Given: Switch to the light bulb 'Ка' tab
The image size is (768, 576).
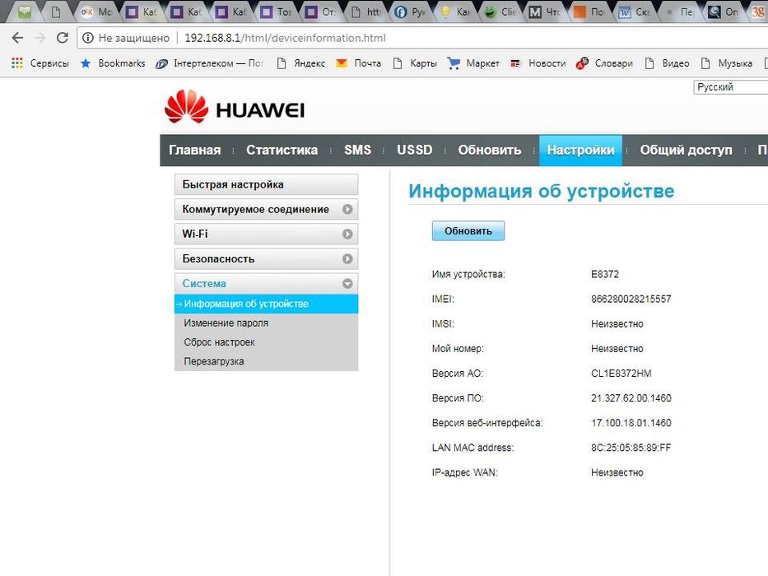Looking at the screenshot, I should (x=455, y=12).
